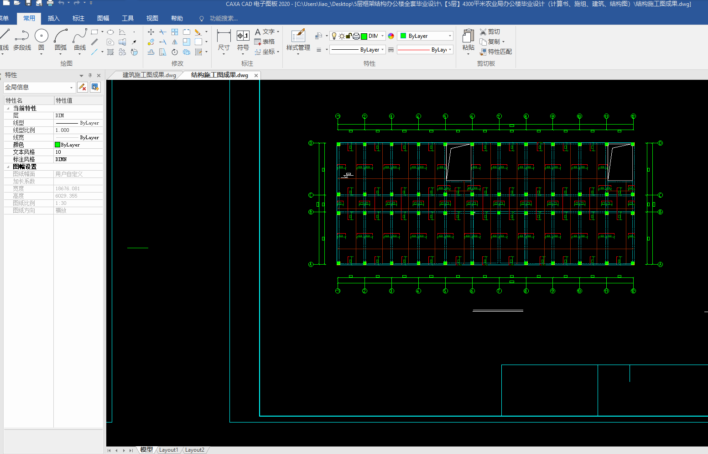Switch to Layout1 sheet tab
The image size is (708, 454).
[x=168, y=450]
